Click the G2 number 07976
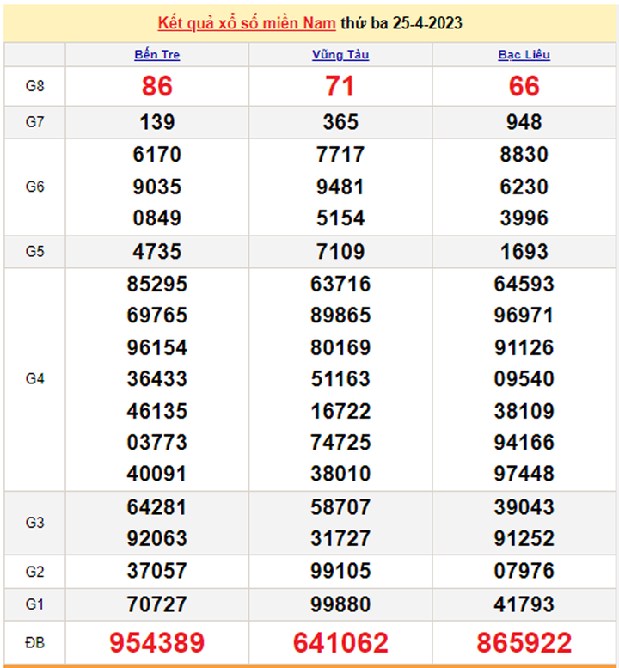 524,572
